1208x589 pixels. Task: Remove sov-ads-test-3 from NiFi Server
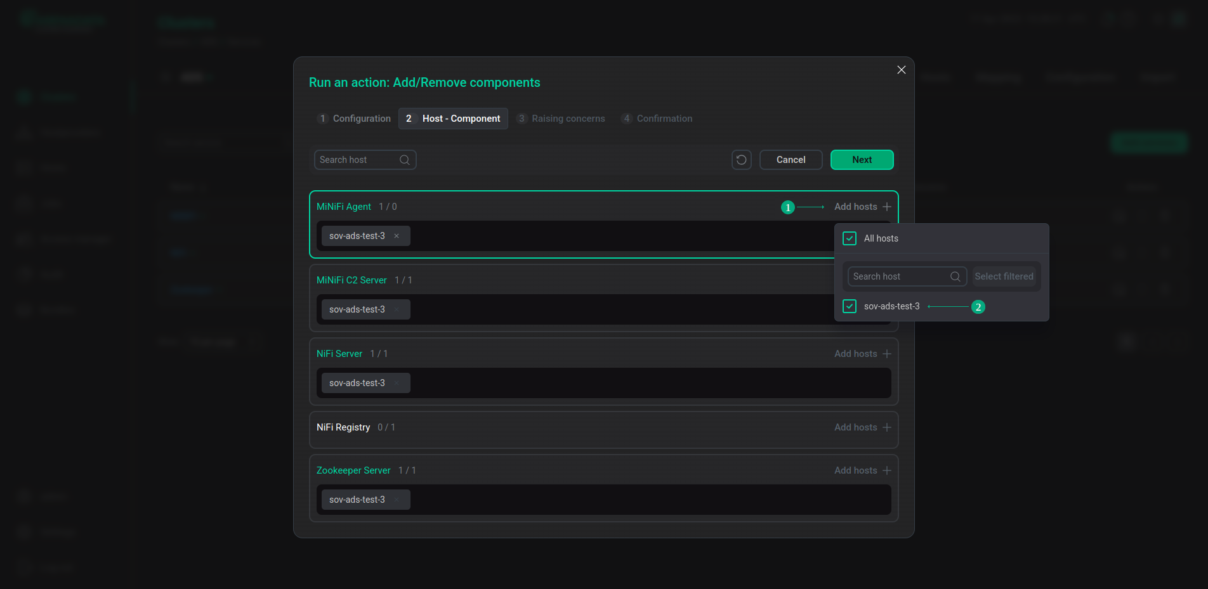397,383
